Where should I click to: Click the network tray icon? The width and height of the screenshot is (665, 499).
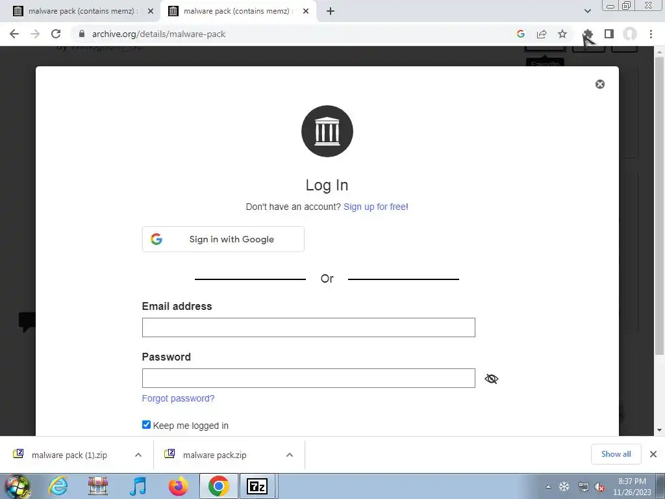[584, 487]
